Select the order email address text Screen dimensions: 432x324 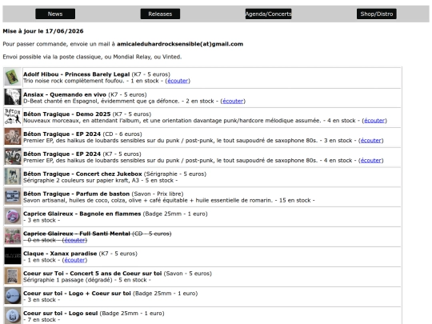(180, 44)
